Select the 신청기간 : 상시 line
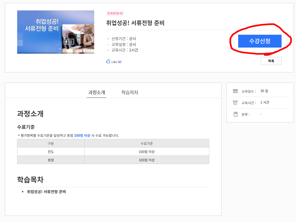 point(124,39)
